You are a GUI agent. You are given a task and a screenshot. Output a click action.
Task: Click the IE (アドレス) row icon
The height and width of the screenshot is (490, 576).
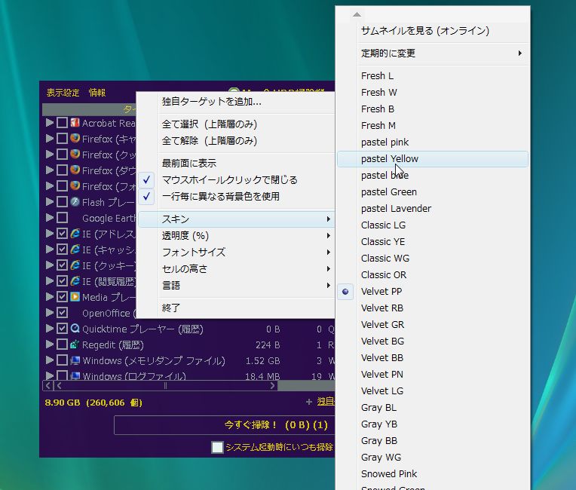pyautogui.click(x=75, y=233)
